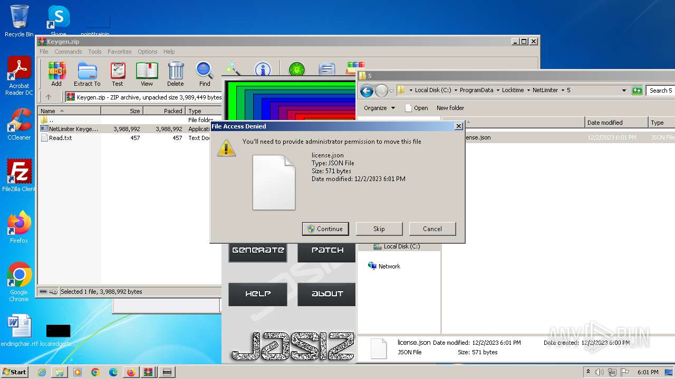Click the keygen ABOUT button
This screenshot has width=675, height=379.
point(327,294)
